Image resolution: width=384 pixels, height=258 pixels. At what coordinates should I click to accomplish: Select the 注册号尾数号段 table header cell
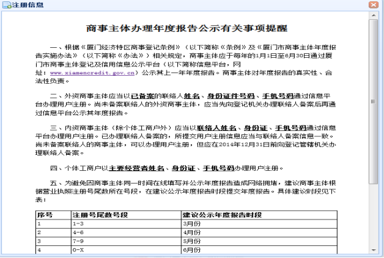click(126, 215)
